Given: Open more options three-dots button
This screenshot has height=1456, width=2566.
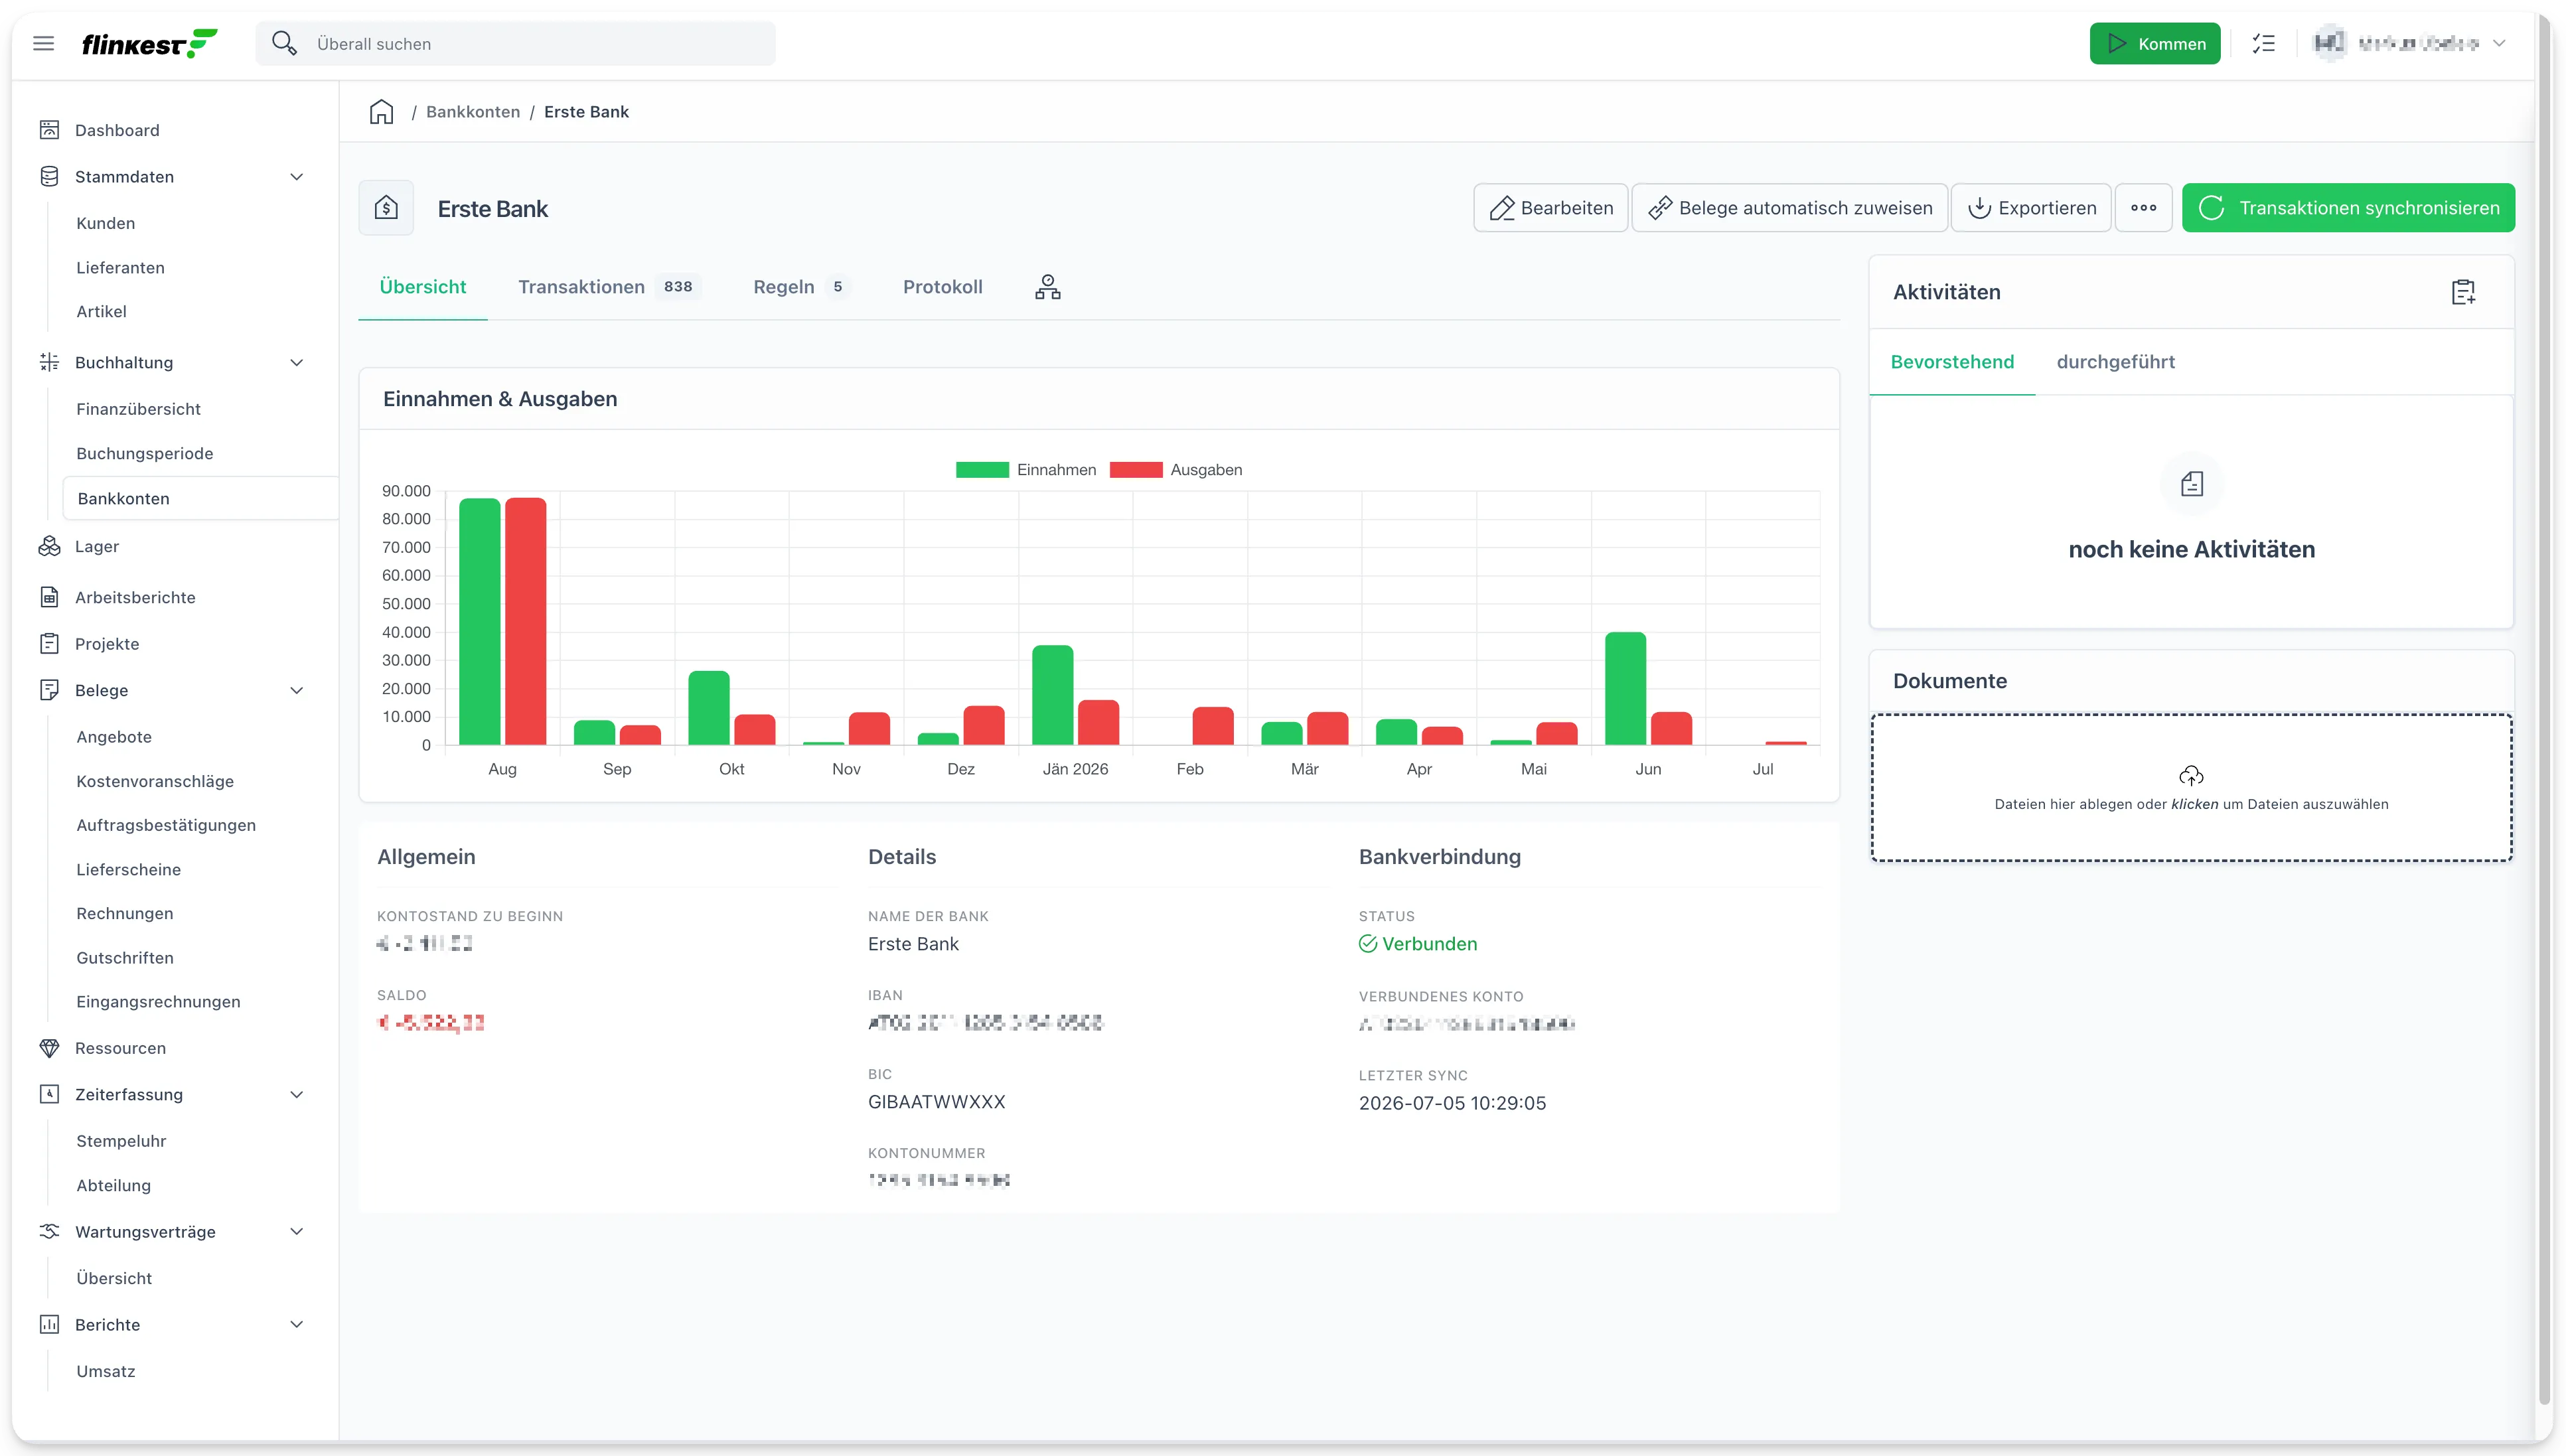Looking at the screenshot, I should point(2143,208).
